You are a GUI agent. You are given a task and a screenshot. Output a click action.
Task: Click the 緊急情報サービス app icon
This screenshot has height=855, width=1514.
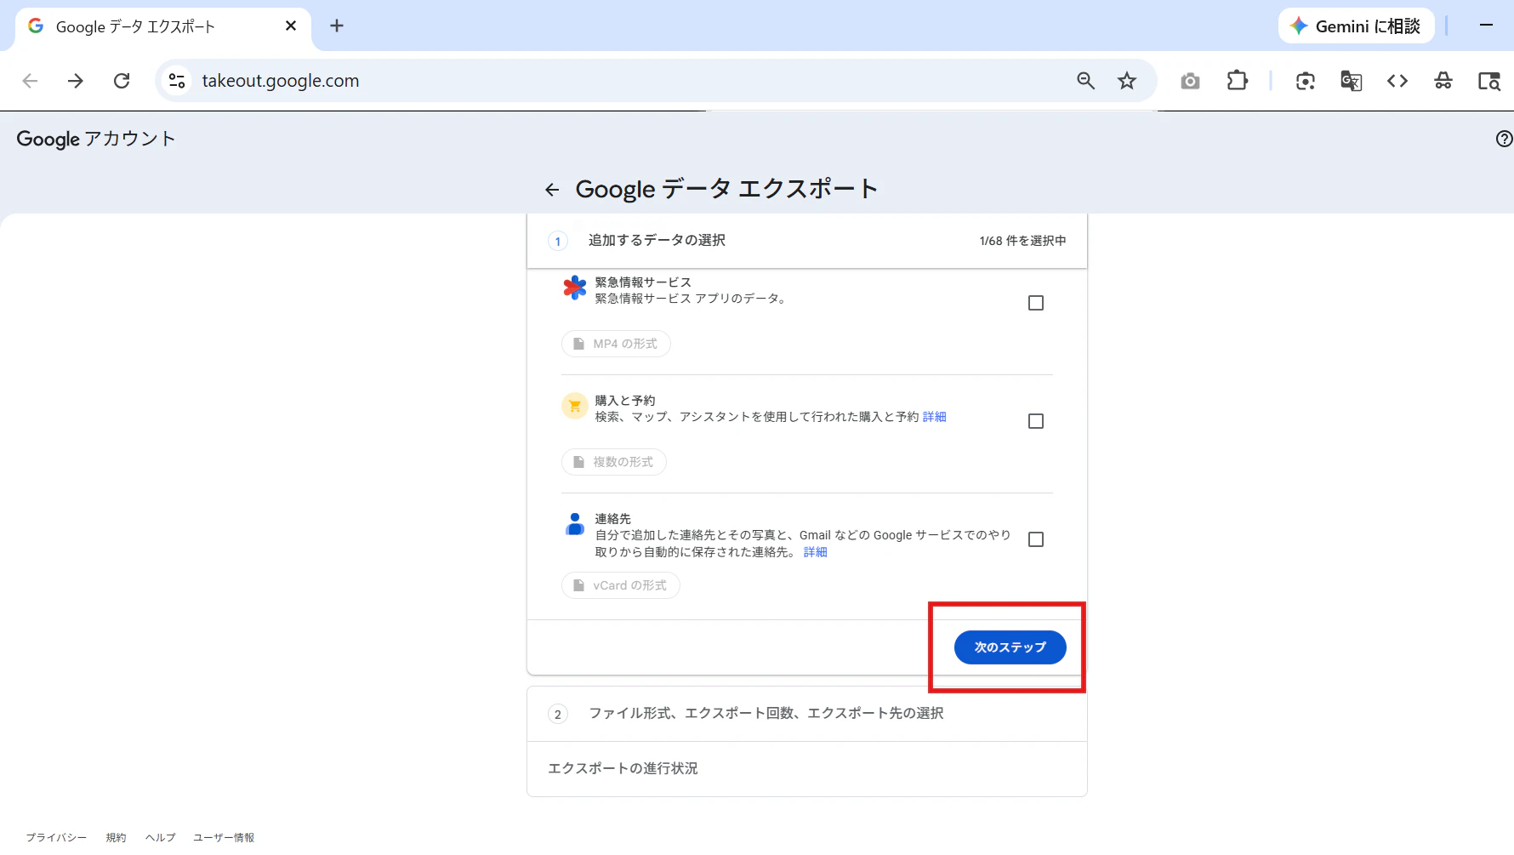(575, 288)
